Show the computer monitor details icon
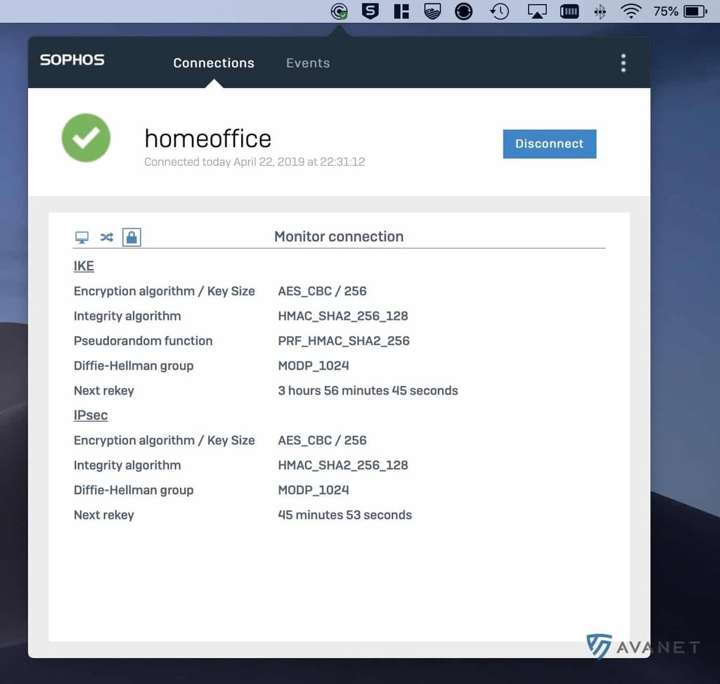This screenshot has width=720, height=684. [x=82, y=238]
